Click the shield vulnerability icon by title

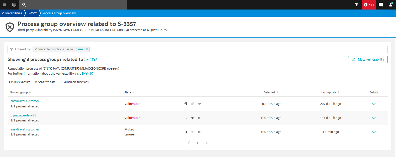tap(10, 27)
